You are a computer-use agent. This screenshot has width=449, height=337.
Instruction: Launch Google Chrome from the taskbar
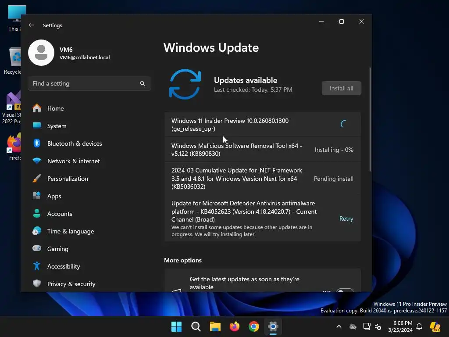click(254, 326)
